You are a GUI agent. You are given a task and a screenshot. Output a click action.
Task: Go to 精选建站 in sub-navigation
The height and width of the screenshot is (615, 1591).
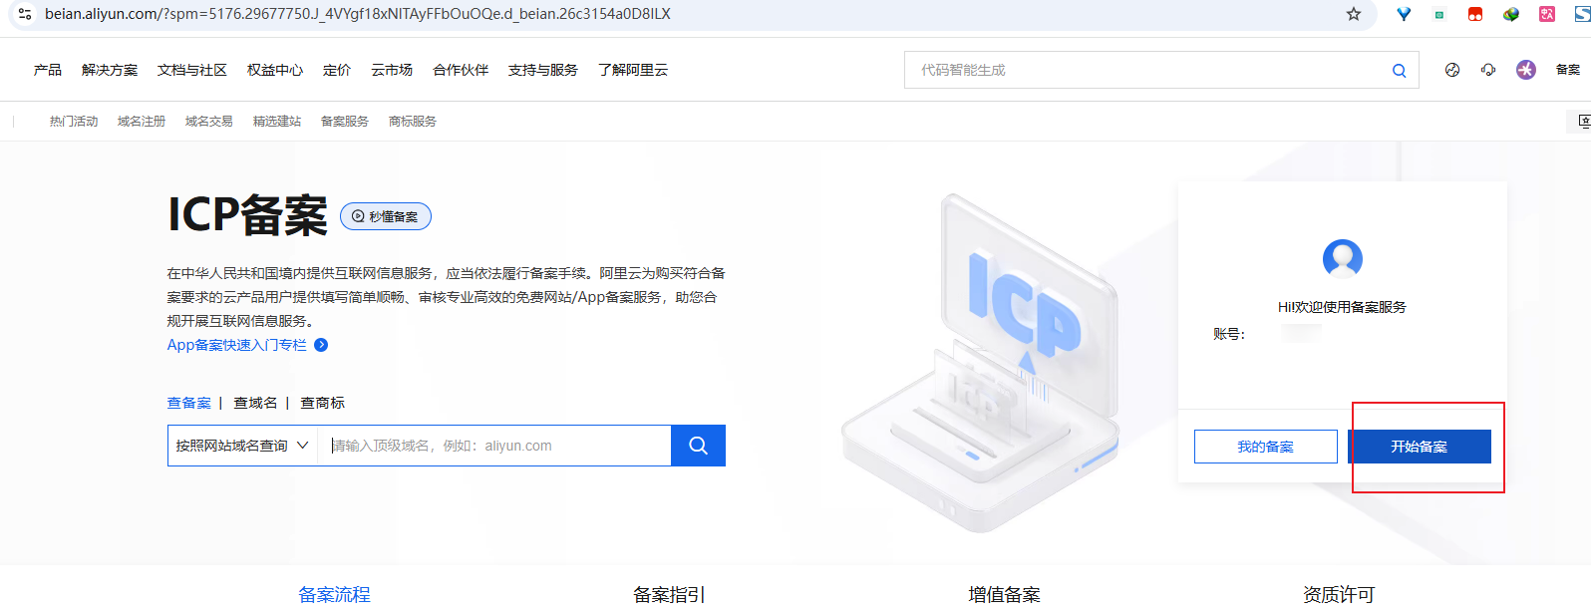(277, 122)
